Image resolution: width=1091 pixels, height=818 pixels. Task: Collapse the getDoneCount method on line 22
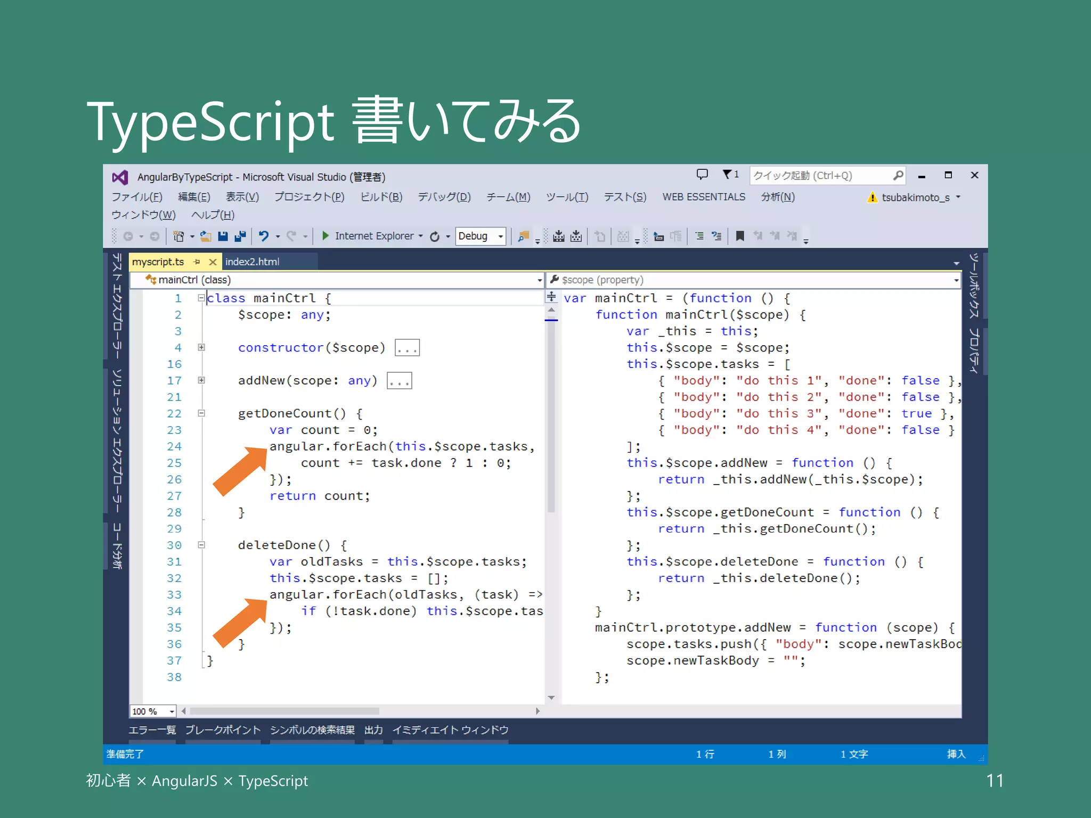pyautogui.click(x=201, y=413)
